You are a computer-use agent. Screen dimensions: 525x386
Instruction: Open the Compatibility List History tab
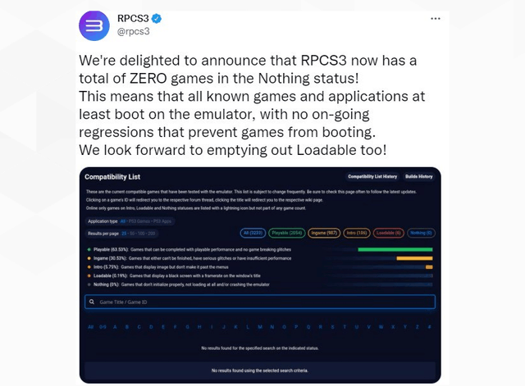[372, 176]
